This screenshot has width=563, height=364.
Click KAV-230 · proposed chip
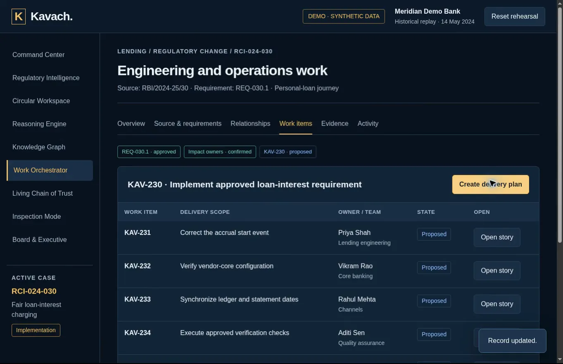(x=288, y=152)
